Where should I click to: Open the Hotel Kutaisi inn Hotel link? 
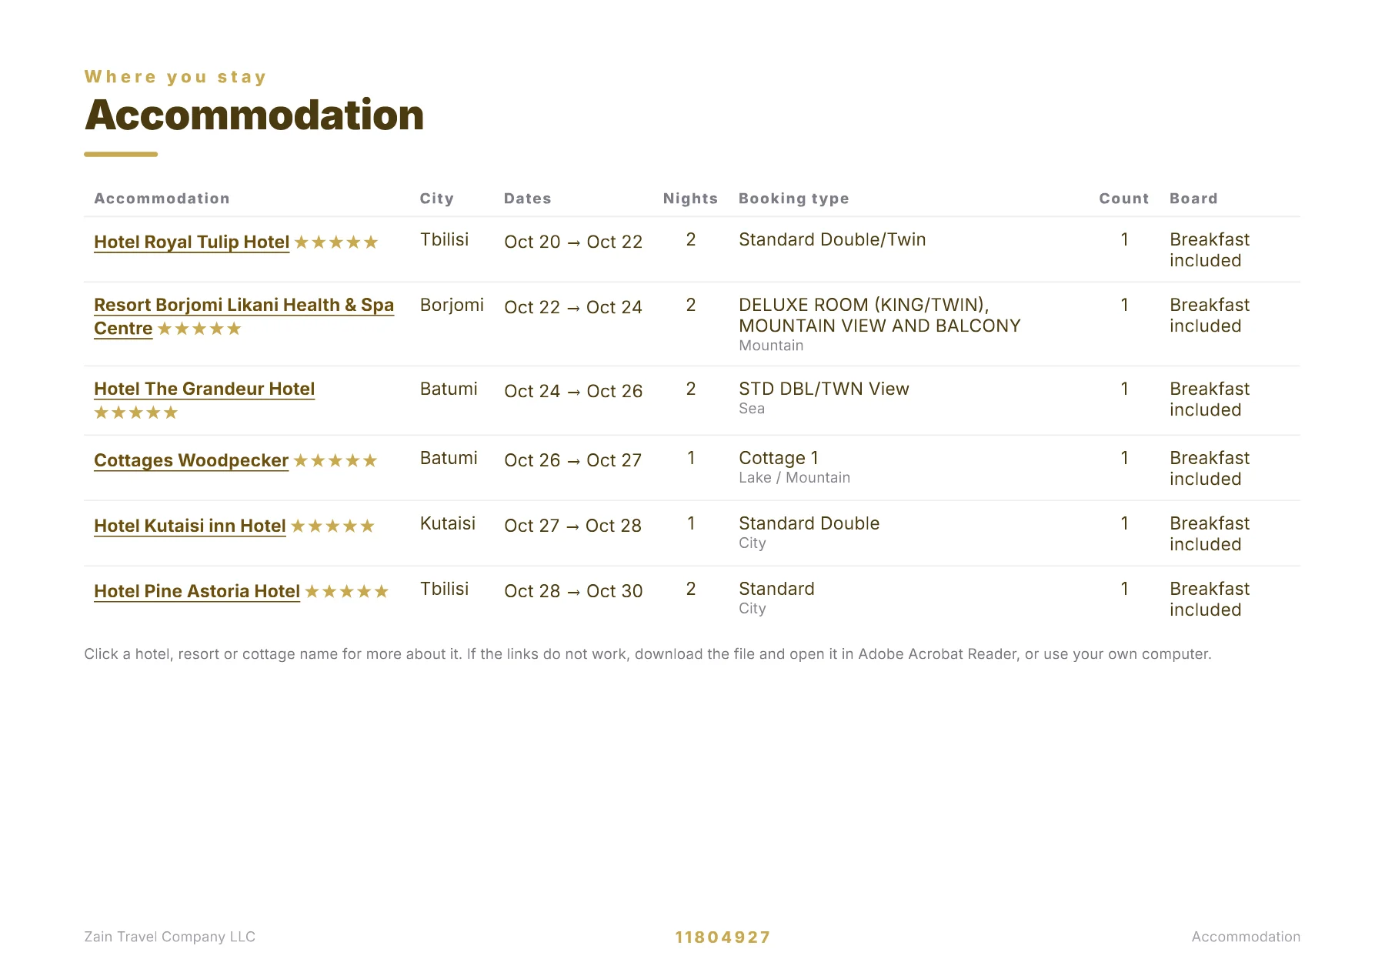tap(190, 526)
